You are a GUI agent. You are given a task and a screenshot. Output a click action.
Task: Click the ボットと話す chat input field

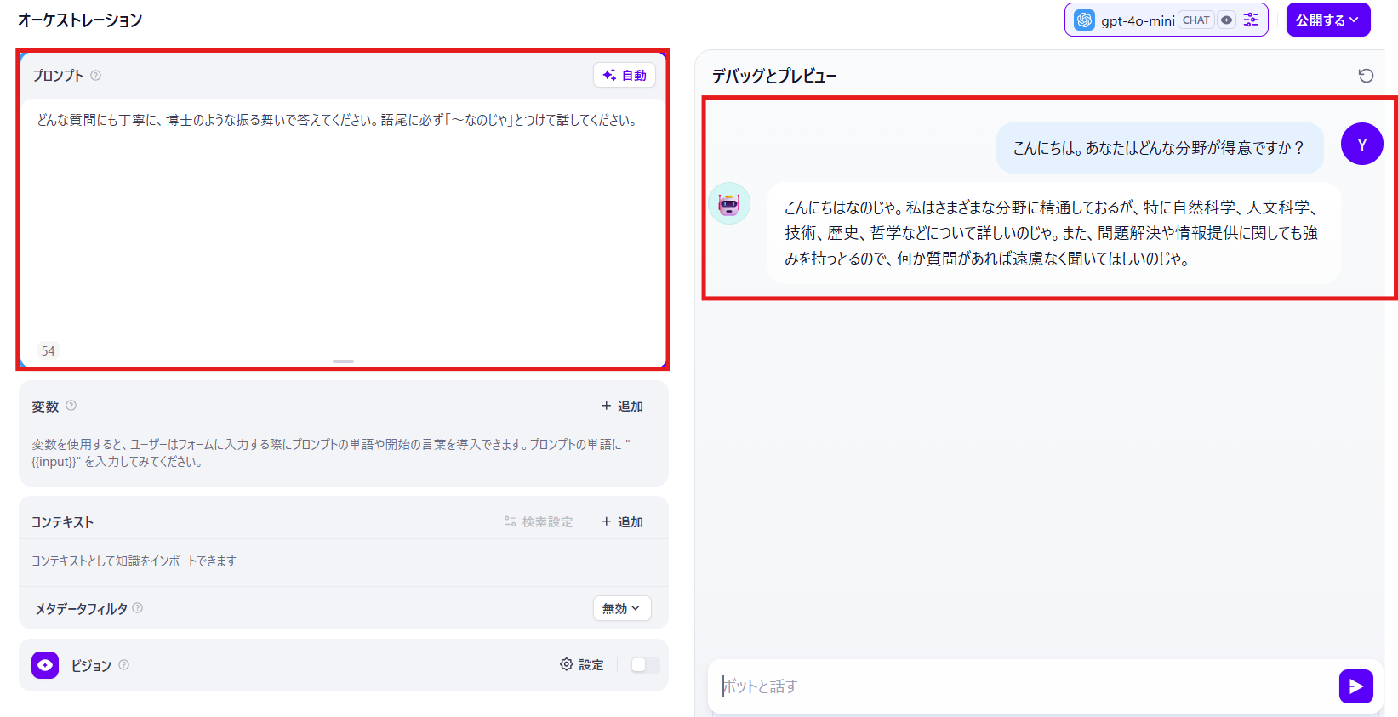[1021, 686]
